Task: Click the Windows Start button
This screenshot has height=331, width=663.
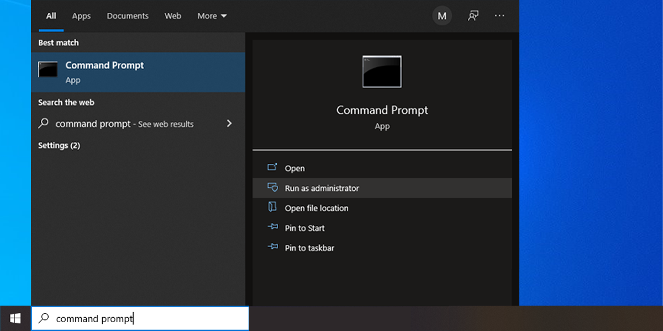Action: 15,318
